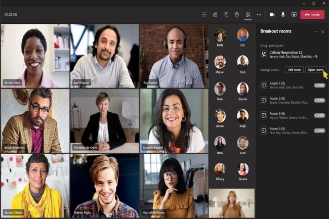
Task: Select Beth's participant avatar
Action: click(220, 35)
